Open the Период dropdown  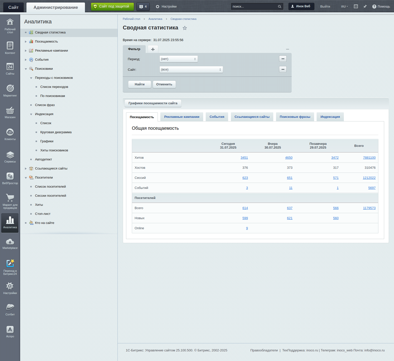[x=178, y=59]
